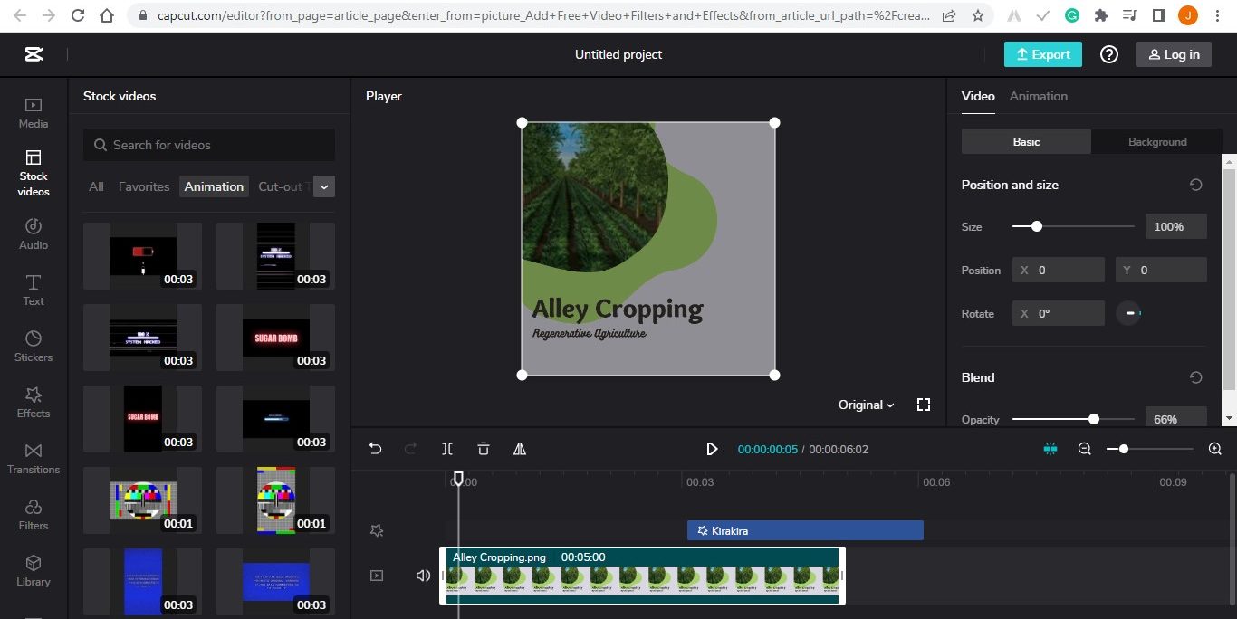Open the Original aspect ratio dropdown

tap(864, 405)
